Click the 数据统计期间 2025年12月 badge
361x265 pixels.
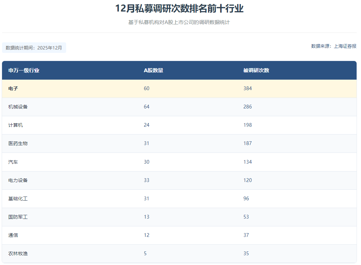(34, 48)
